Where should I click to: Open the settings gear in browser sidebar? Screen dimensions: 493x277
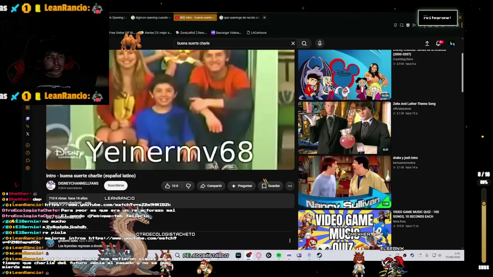(27, 168)
